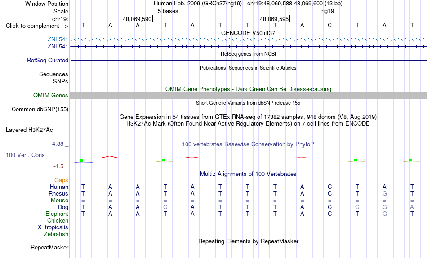
Task: Click the gray OMIM Genes bar
Action: (x=249, y=96)
